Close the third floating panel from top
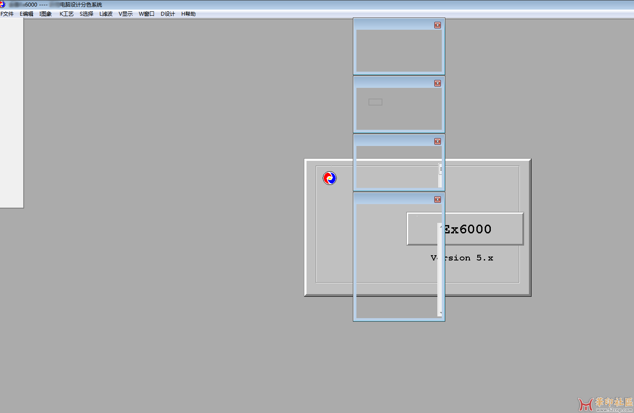 click(437, 142)
